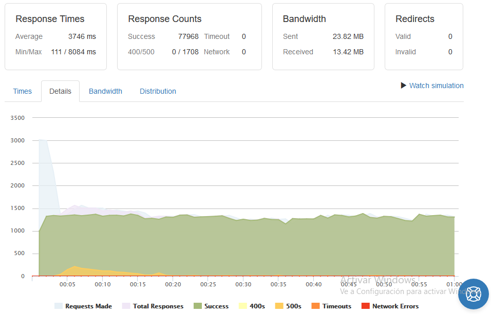Viewport: 491px width, 314px height.
Task: Click the Success count 77968
Action: (x=188, y=36)
